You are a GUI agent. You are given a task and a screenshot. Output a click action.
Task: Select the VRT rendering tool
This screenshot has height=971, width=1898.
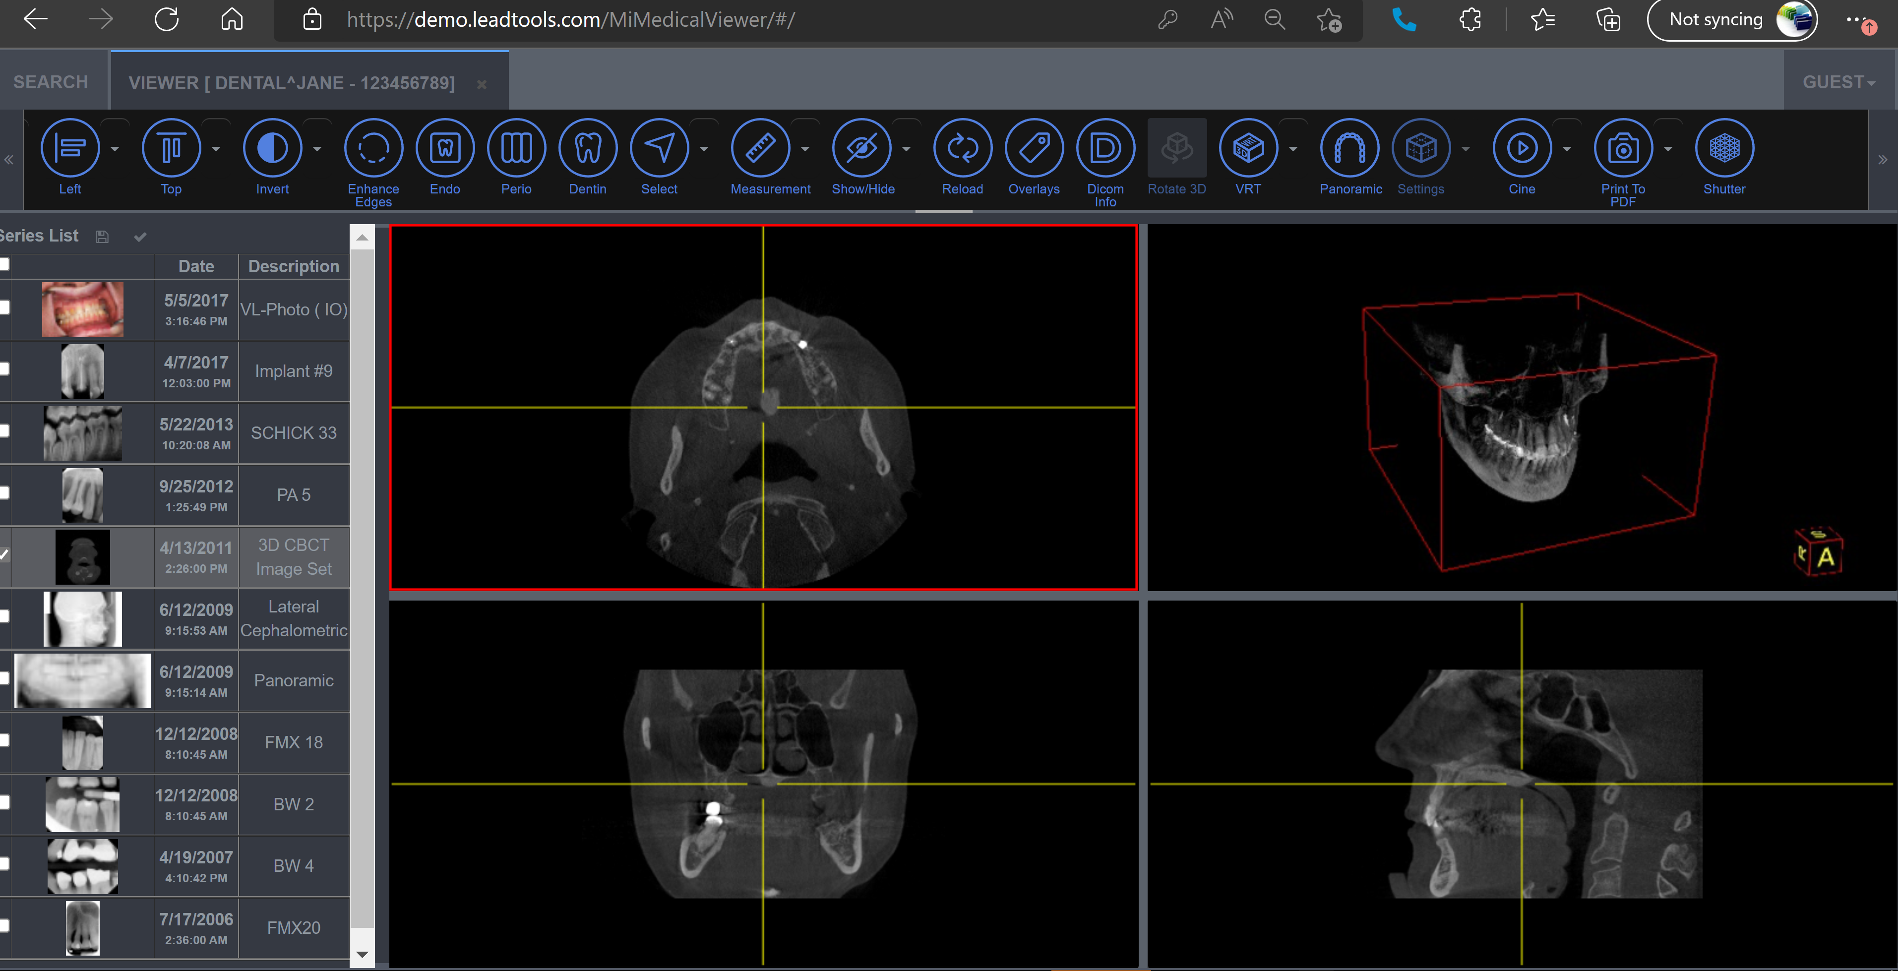click(1249, 149)
